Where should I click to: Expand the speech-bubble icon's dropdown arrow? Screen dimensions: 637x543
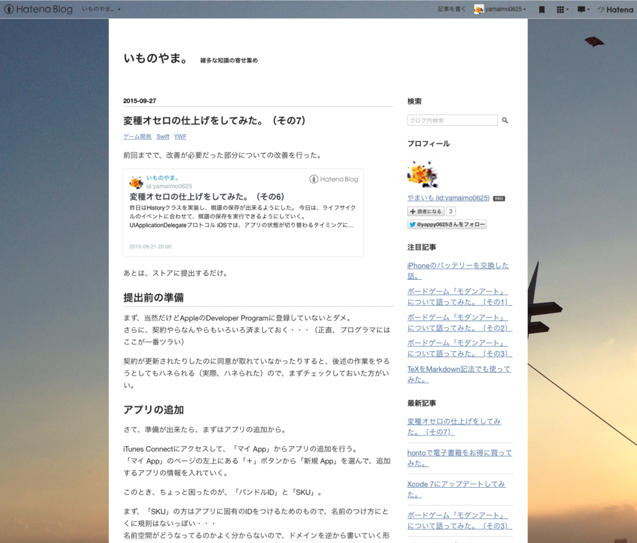click(589, 9)
